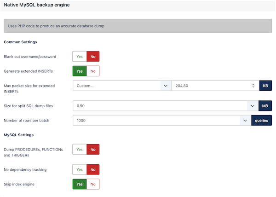The height and width of the screenshot is (197, 276).
Task: Enable No dependency tracking with Yes
Action: (x=80, y=169)
